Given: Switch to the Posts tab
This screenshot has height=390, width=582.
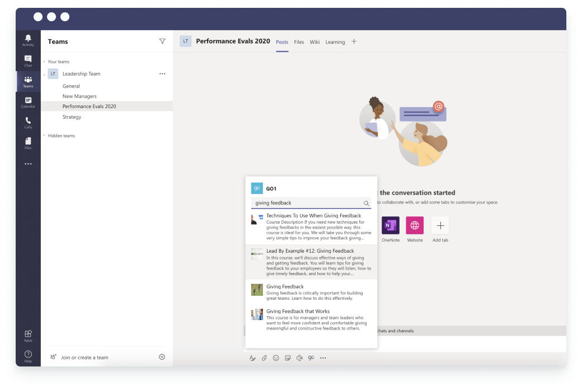Looking at the screenshot, I should 282,42.
